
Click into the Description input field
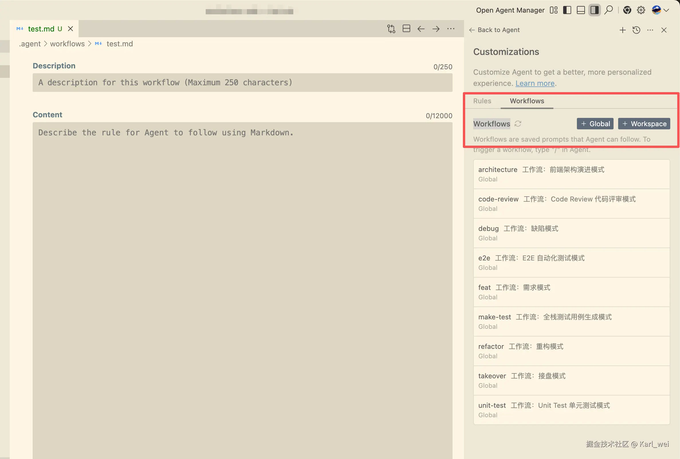pyautogui.click(x=242, y=82)
